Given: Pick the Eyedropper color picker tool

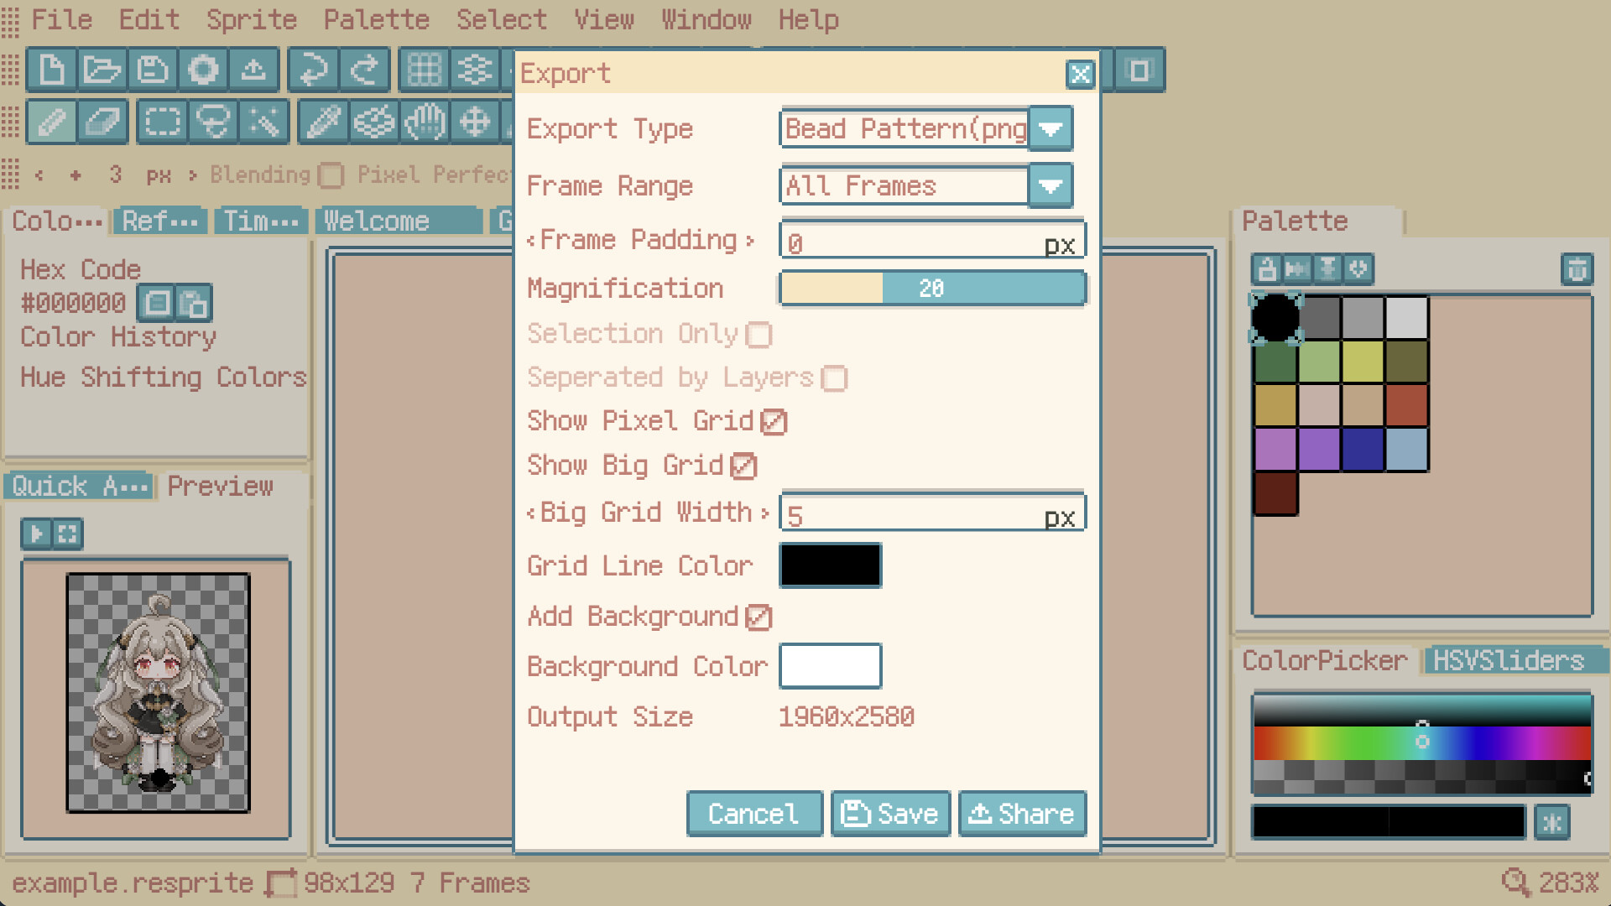Looking at the screenshot, I should click(323, 122).
